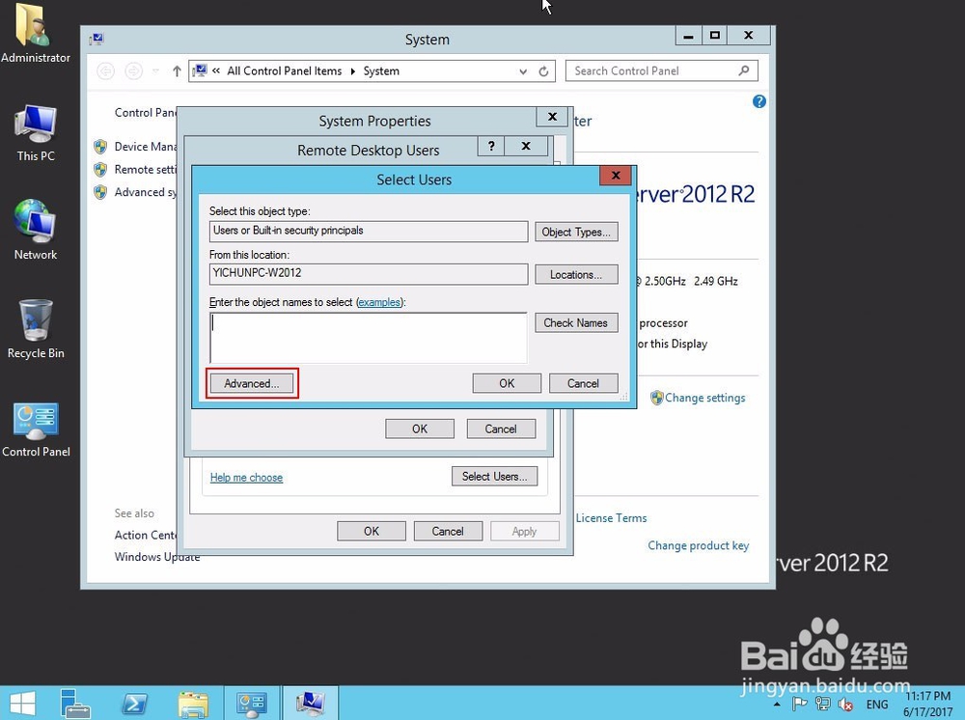Open This PC desktop icon
Screen dimensions: 965x720
(x=35, y=133)
